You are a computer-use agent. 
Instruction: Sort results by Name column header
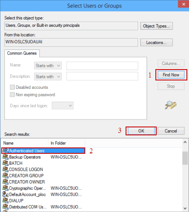point(25,143)
